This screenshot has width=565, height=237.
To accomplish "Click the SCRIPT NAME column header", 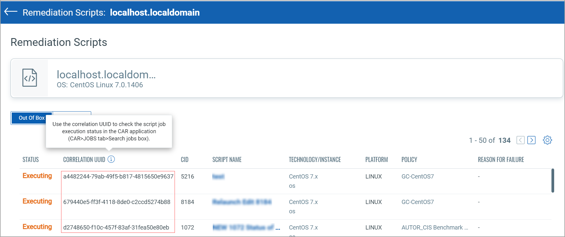I will click(x=227, y=160).
